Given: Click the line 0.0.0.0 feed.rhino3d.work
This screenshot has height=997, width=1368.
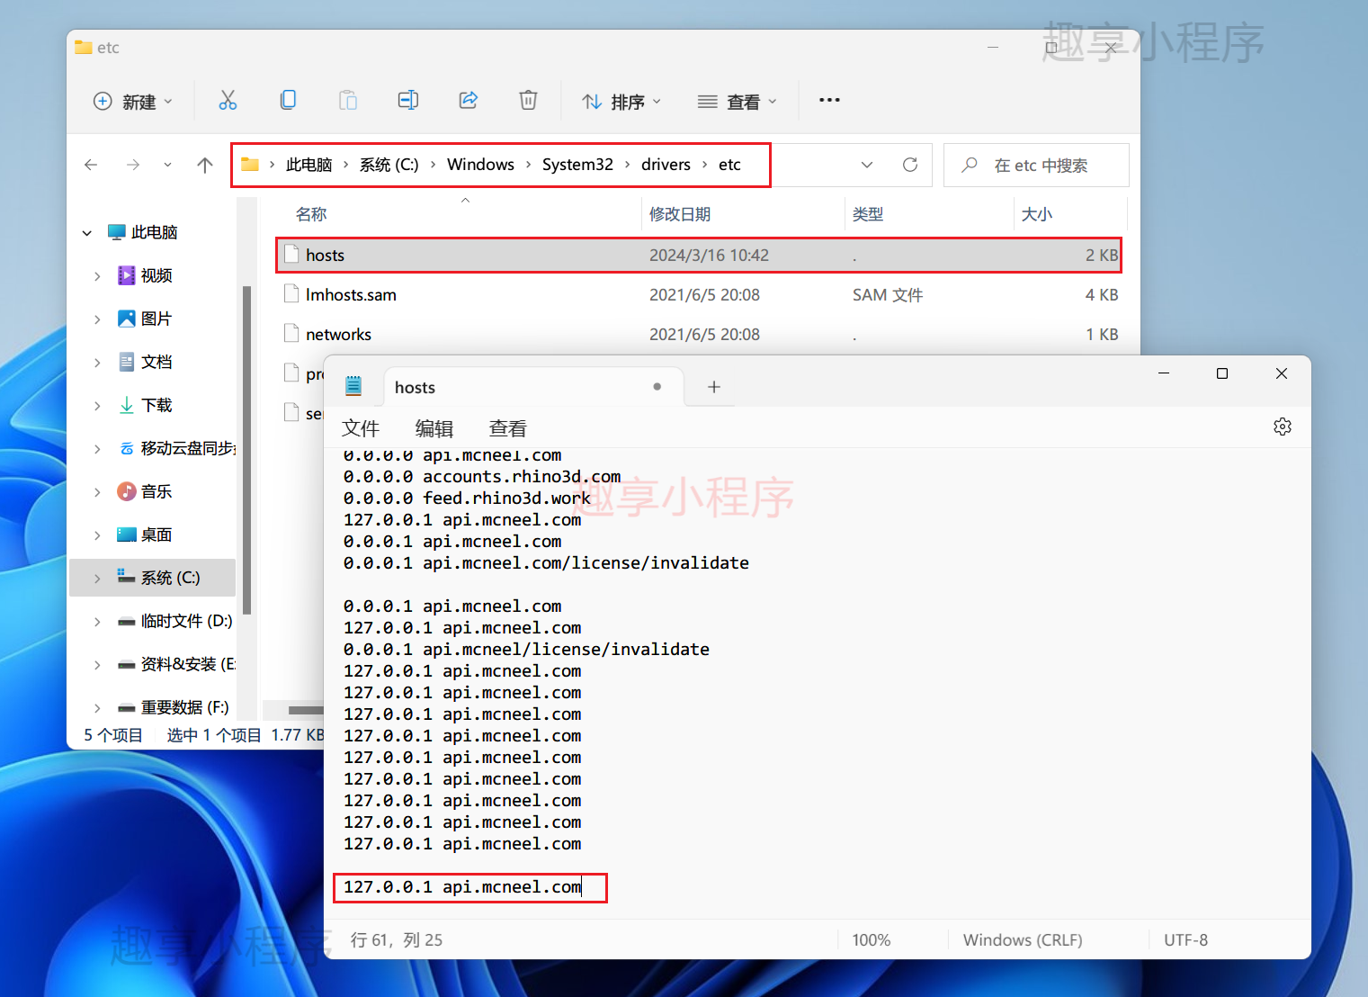Looking at the screenshot, I should [467, 498].
